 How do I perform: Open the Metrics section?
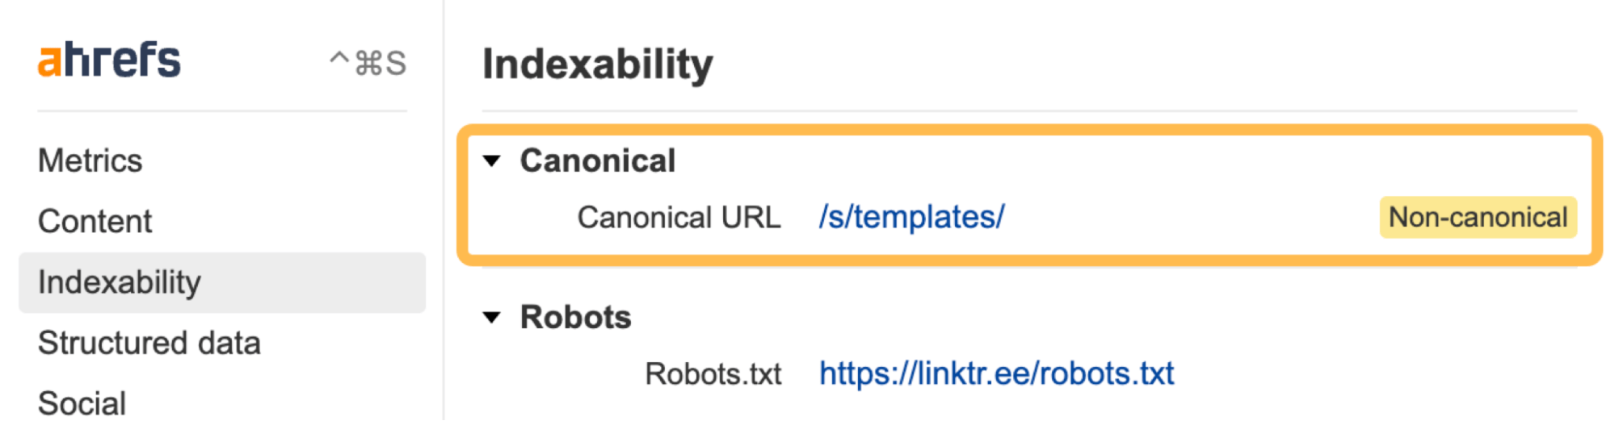point(90,160)
